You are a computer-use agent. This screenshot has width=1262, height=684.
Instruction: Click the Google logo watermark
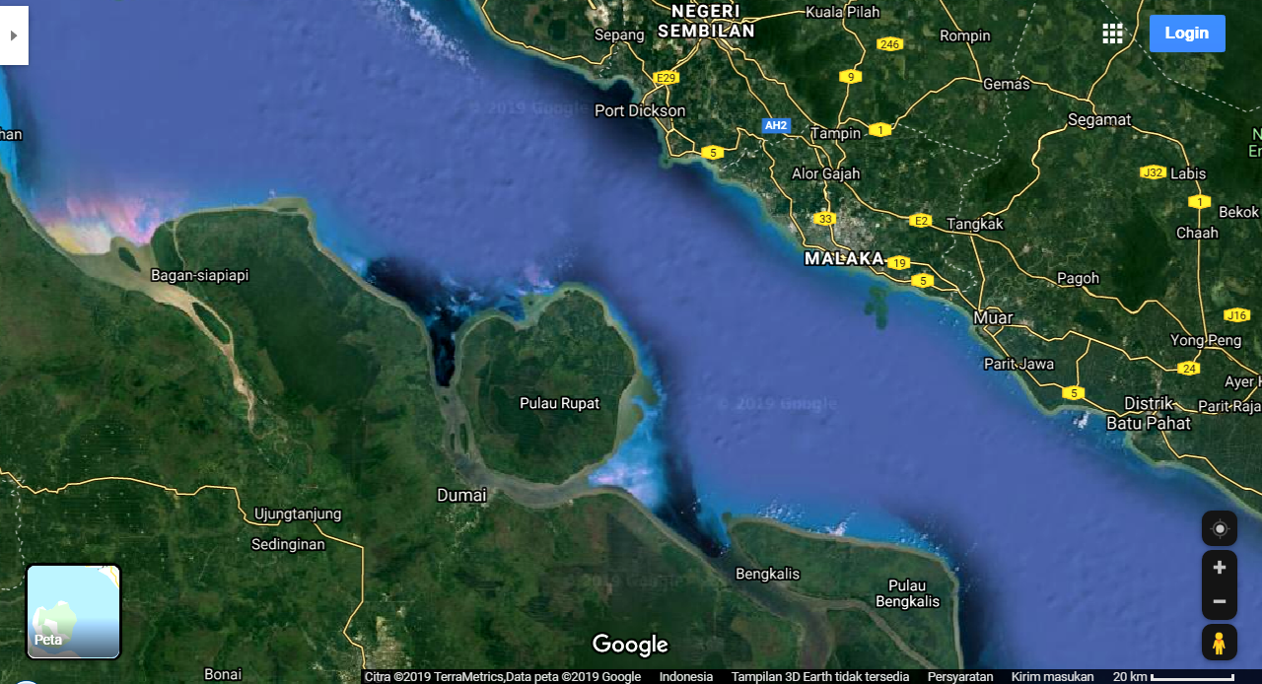(630, 645)
